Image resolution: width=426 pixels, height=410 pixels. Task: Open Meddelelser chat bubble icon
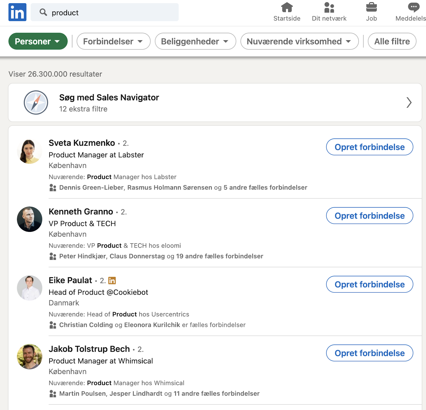413,7
